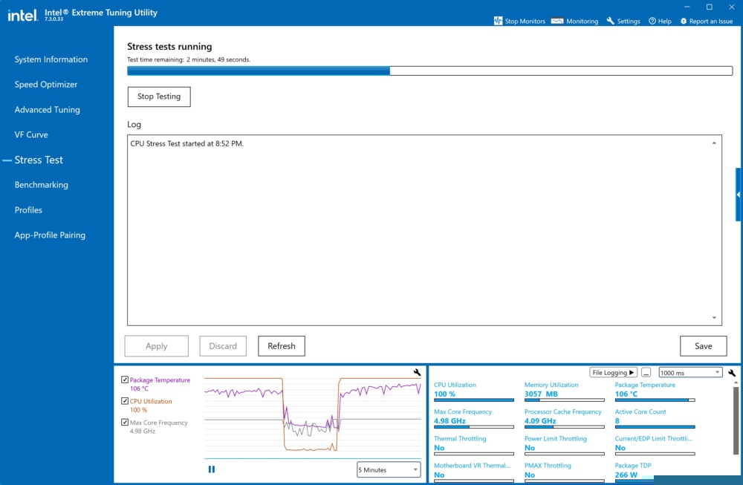The image size is (743, 485).
Task: Go to Speed Optimizer
Action: [x=45, y=85]
